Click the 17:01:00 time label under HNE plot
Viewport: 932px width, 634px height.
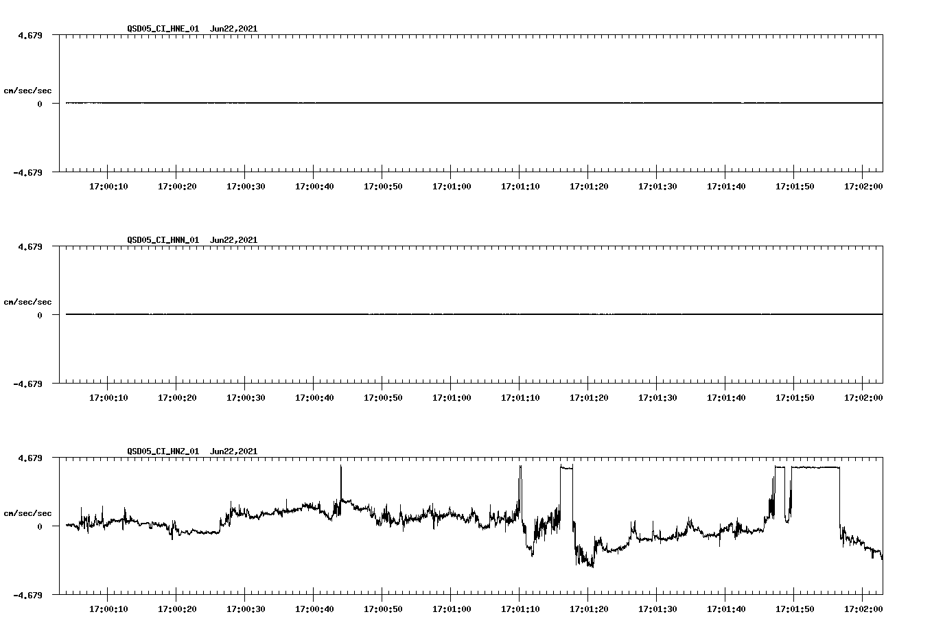coord(452,187)
